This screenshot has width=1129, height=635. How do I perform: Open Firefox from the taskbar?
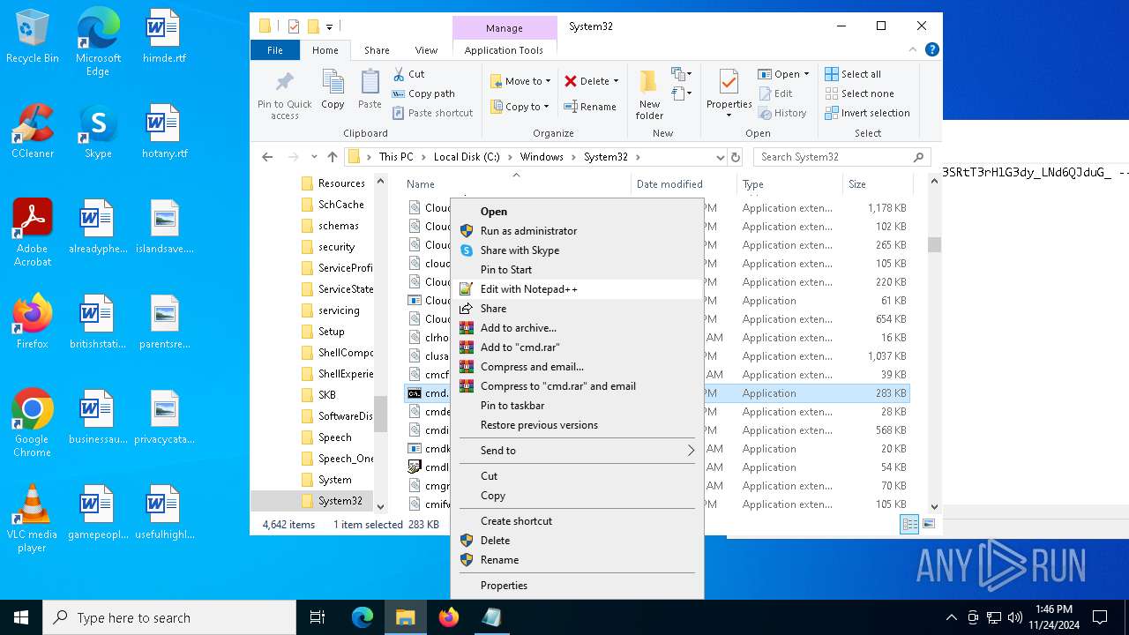coord(449,617)
